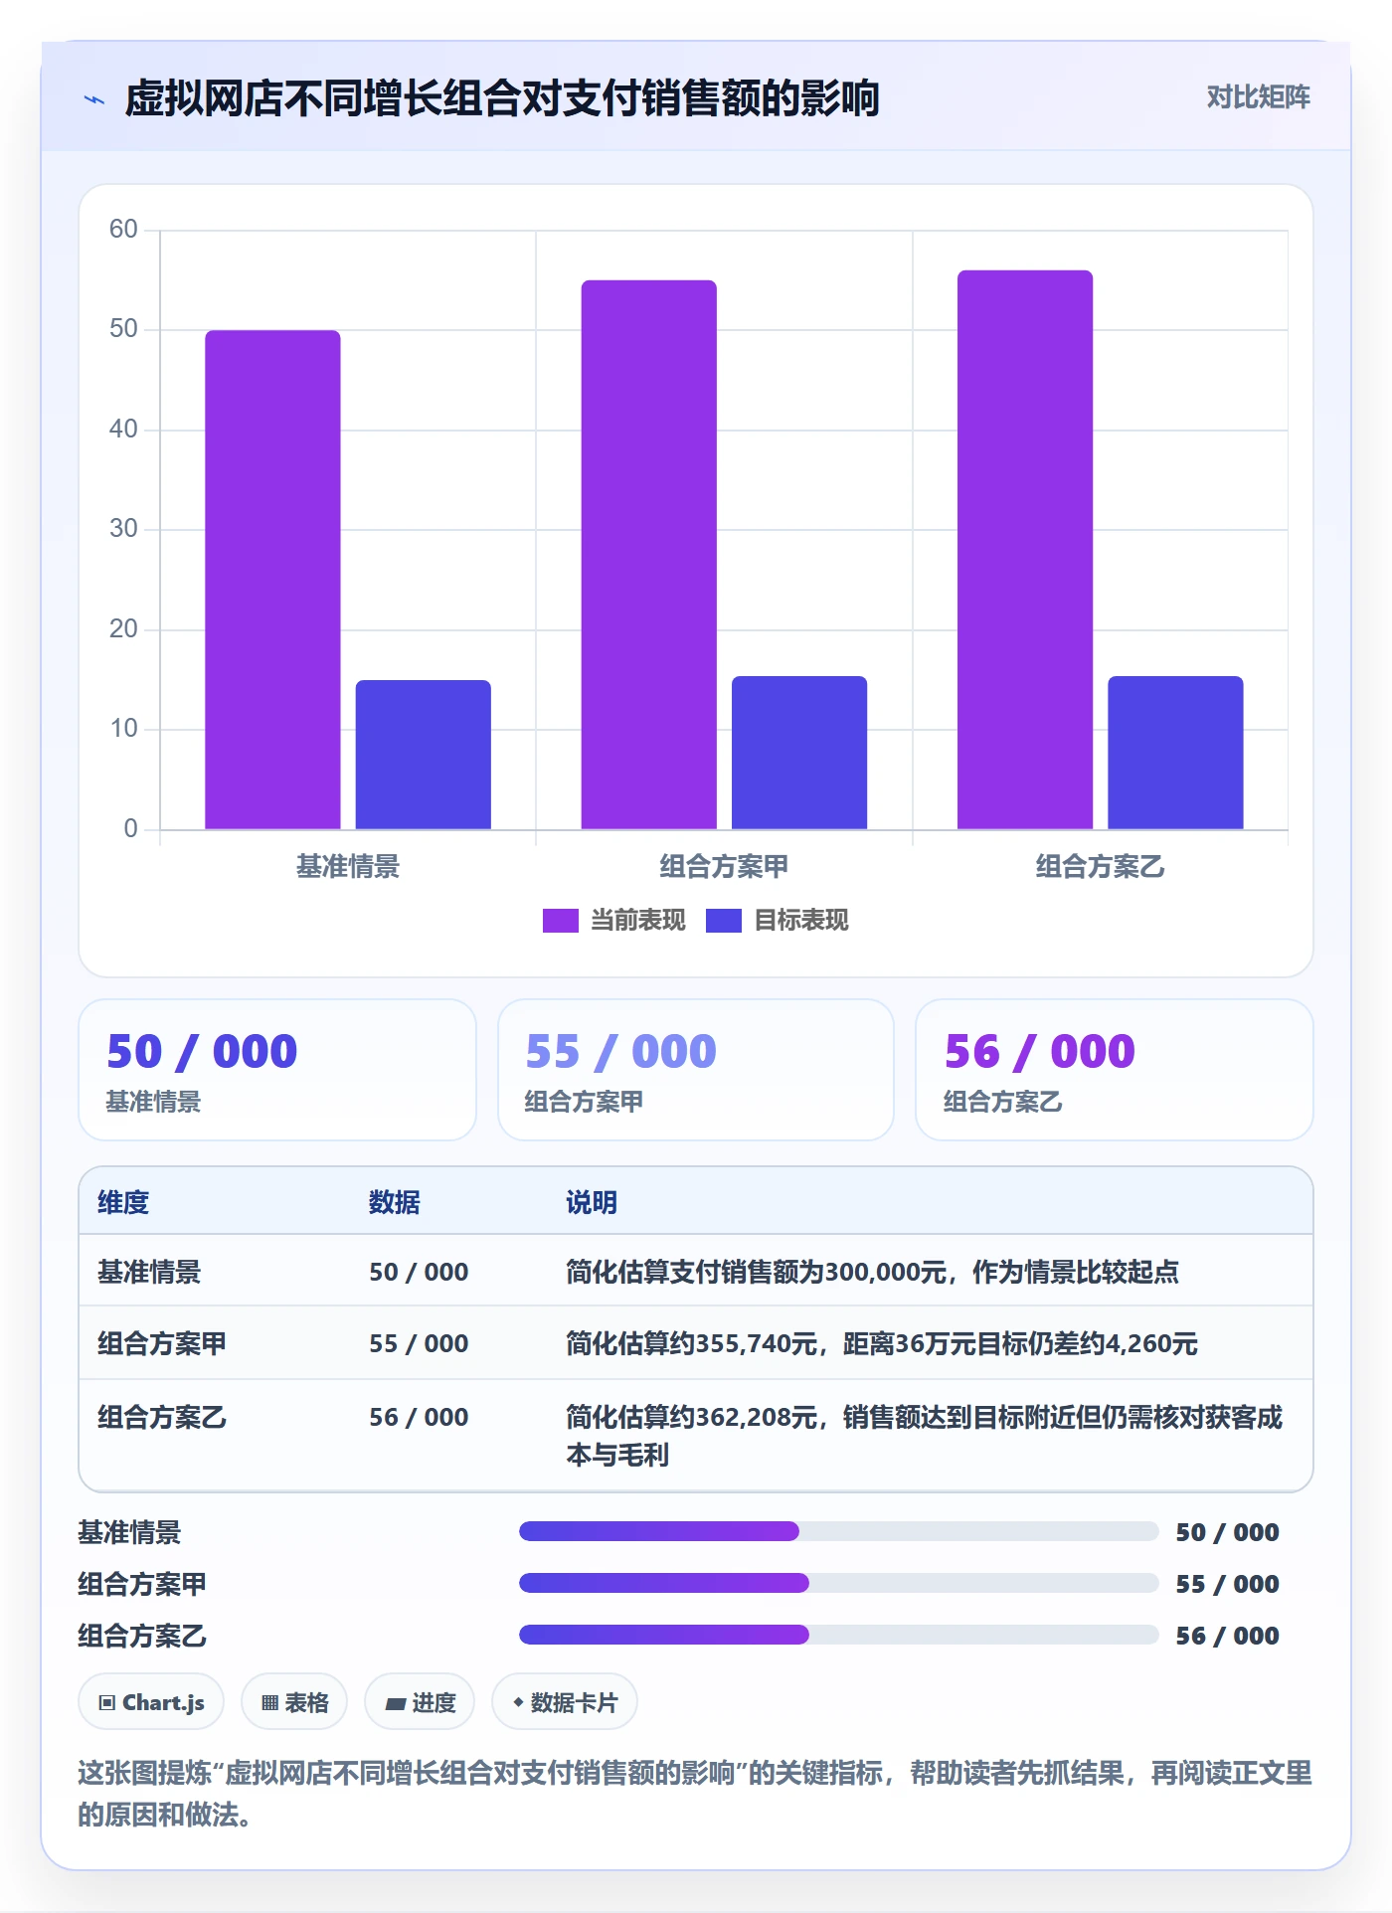
Task: Select the 进度 tag chip
Action: 420,1702
